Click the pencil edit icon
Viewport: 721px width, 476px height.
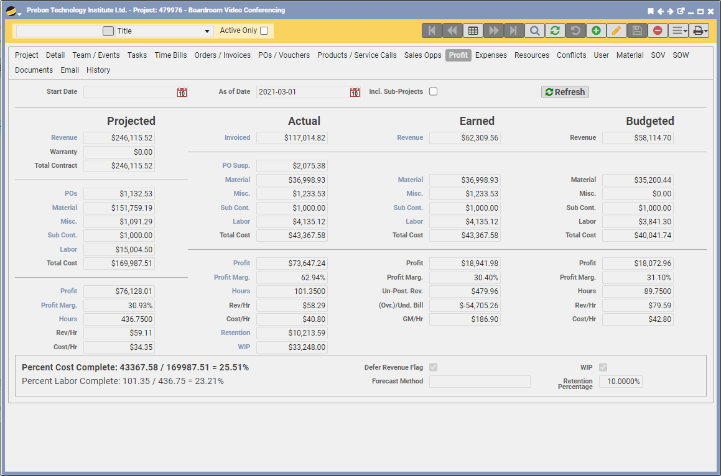point(616,30)
